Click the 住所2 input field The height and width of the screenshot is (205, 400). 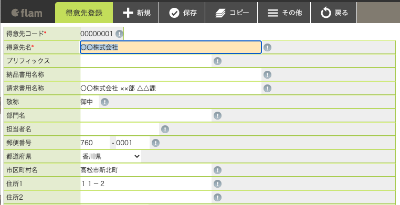click(x=146, y=197)
